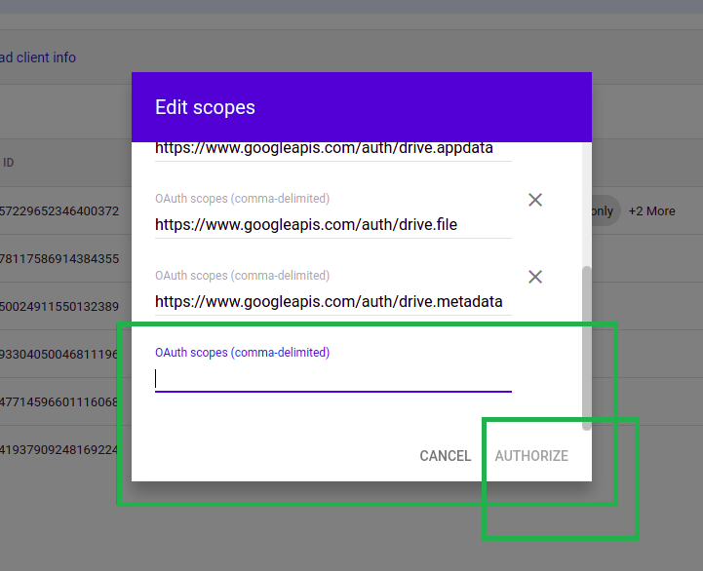Select client ID ending 6914384355
The height and width of the screenshot is (571, 703).
[x=59, y=258]
